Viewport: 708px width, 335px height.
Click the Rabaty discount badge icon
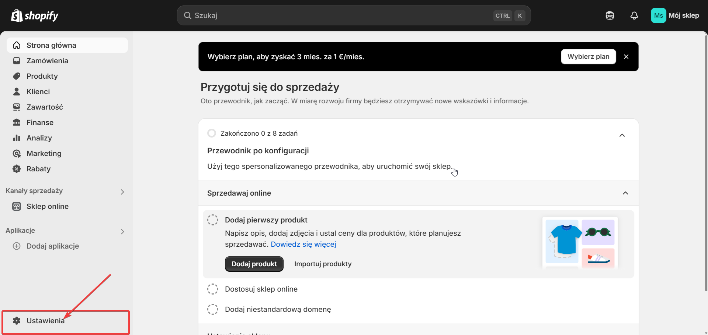tap(17, 169)
